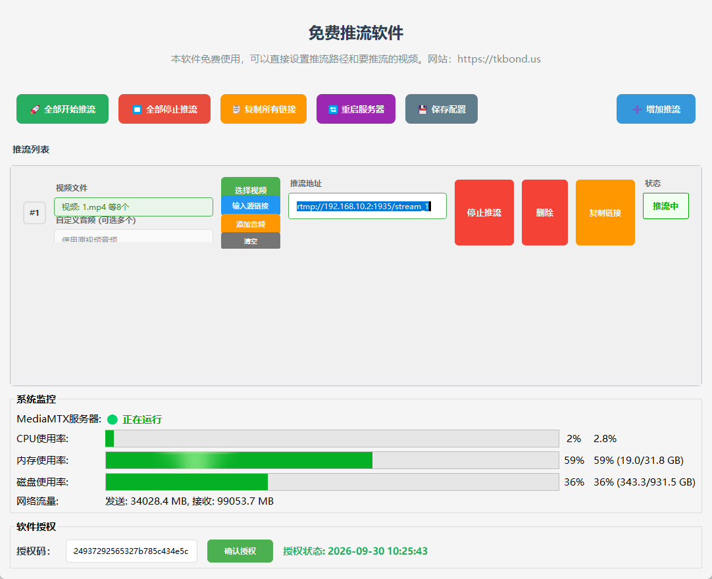Image resolution: width=712 pixels, height=579 pixels.
Task: Restart server with 重启服务器 button
Action: coord(356,109)
